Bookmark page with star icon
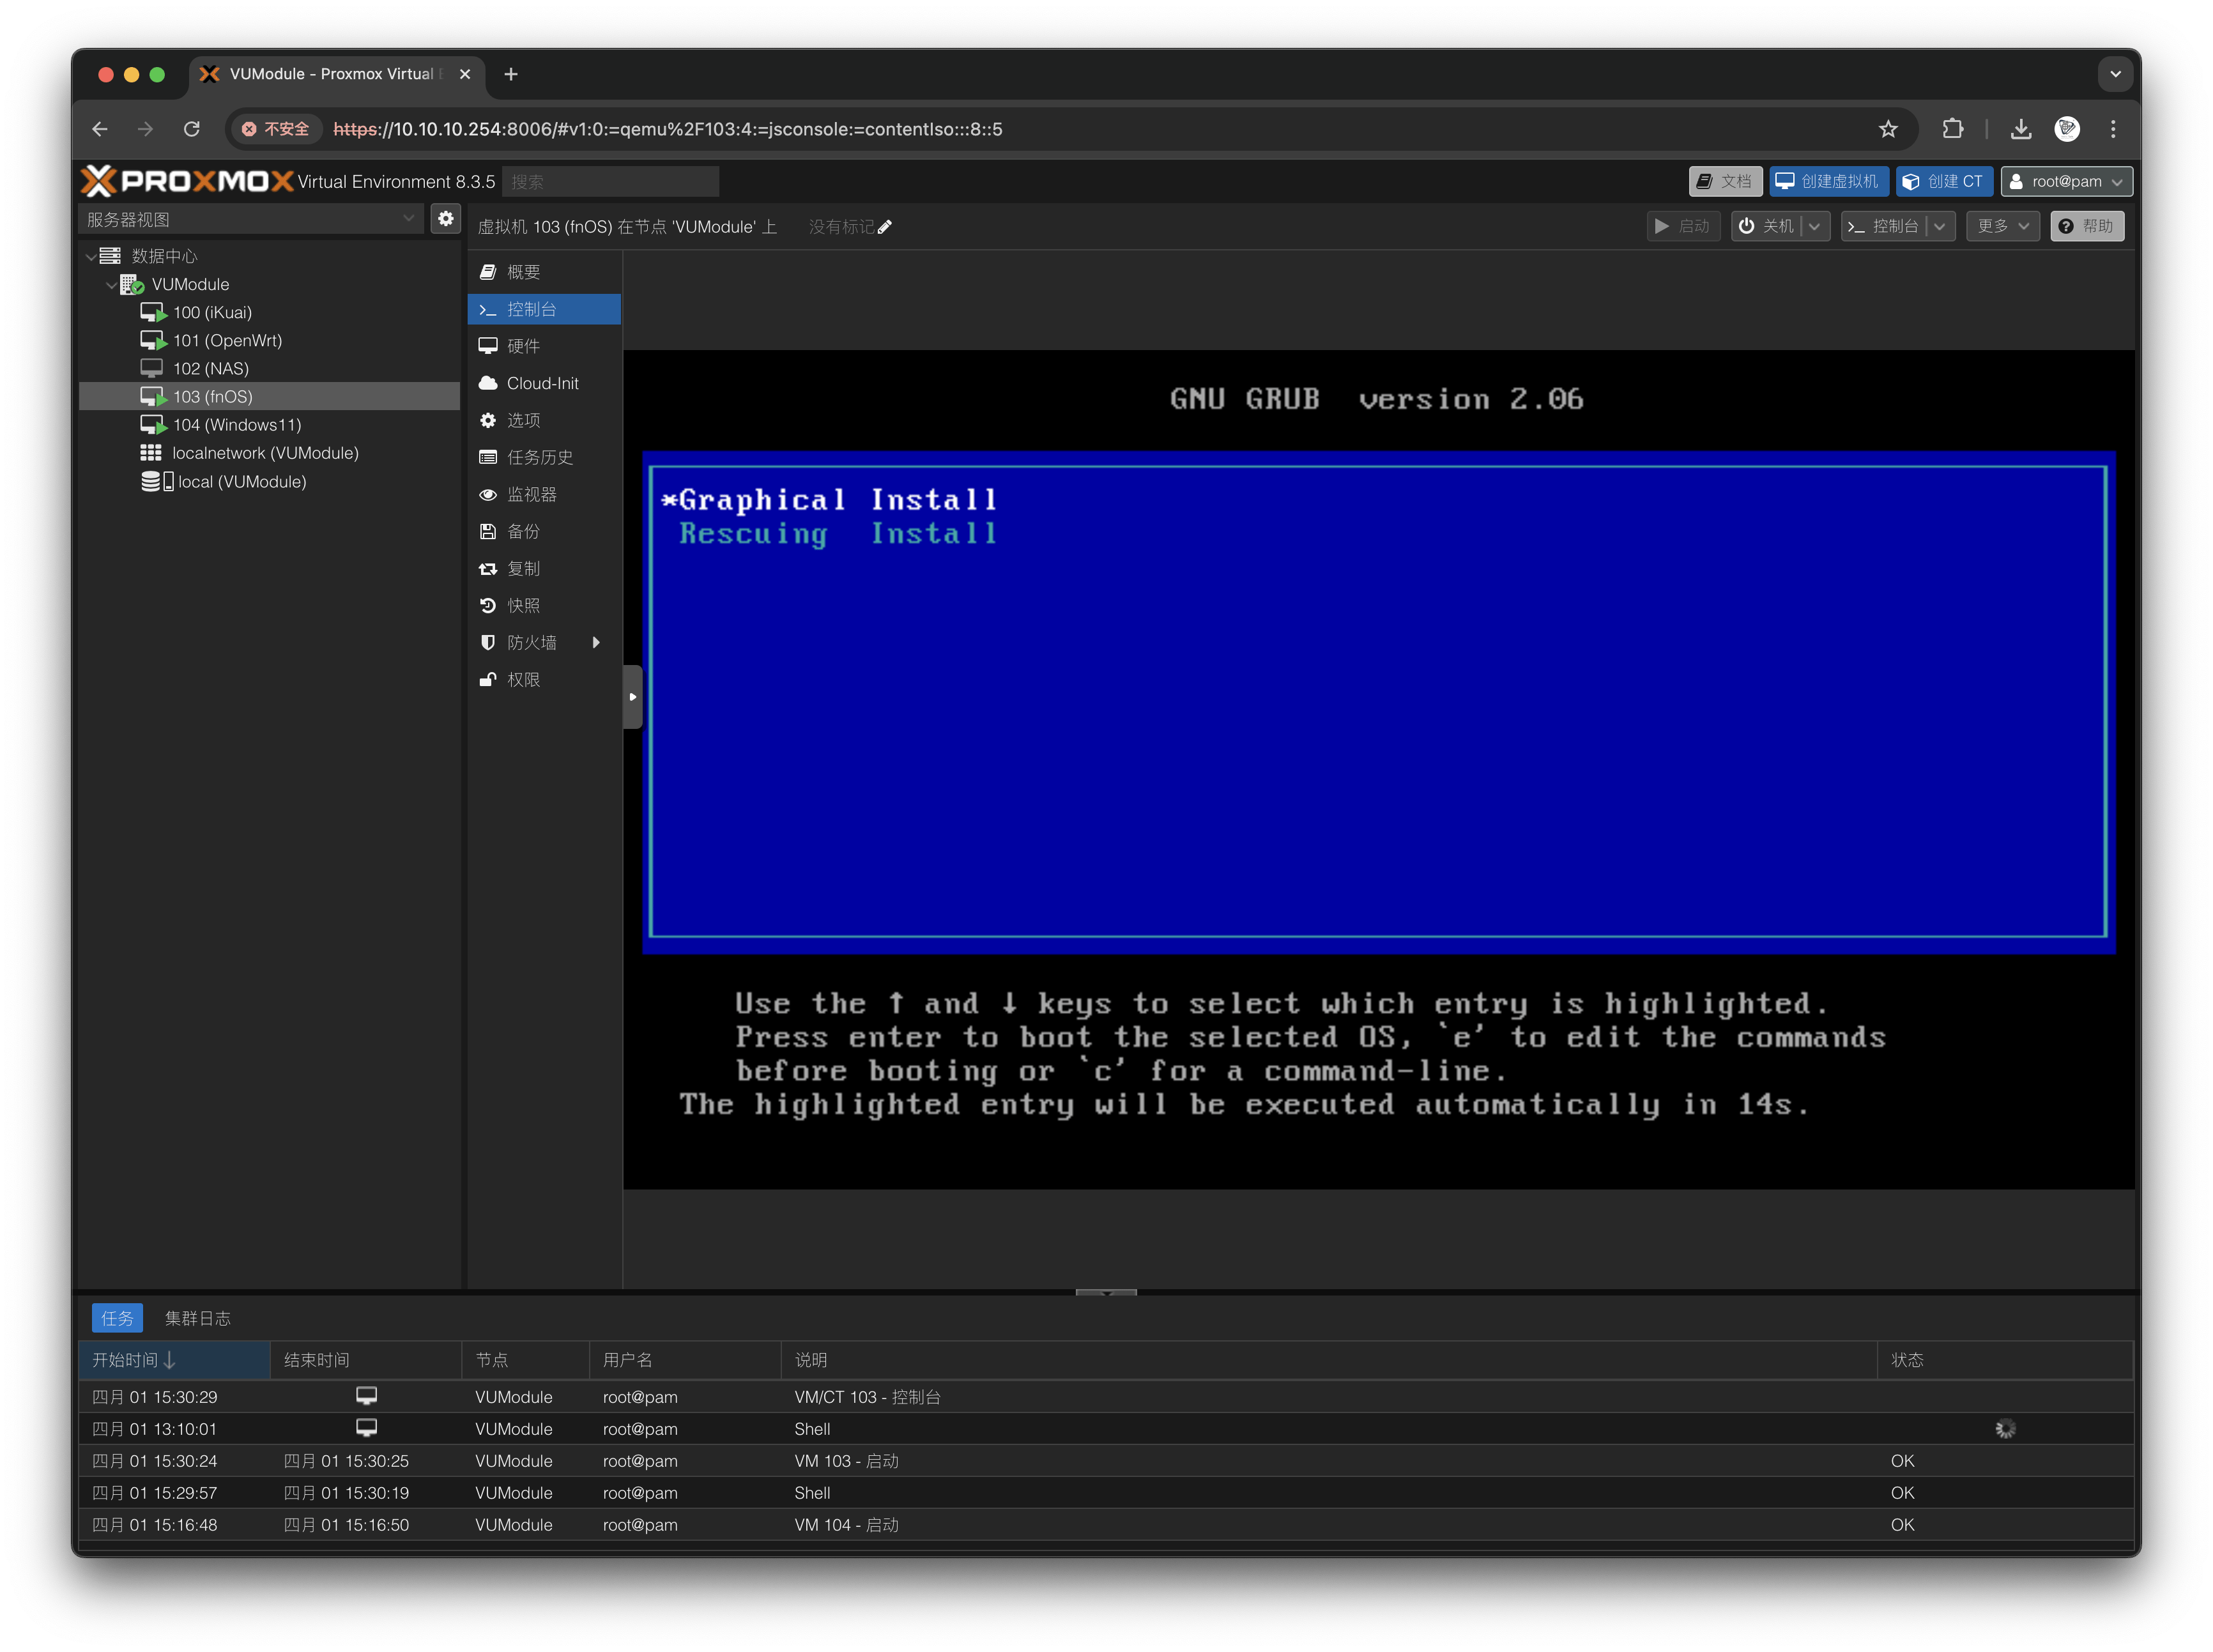 tap(1888, 129)
